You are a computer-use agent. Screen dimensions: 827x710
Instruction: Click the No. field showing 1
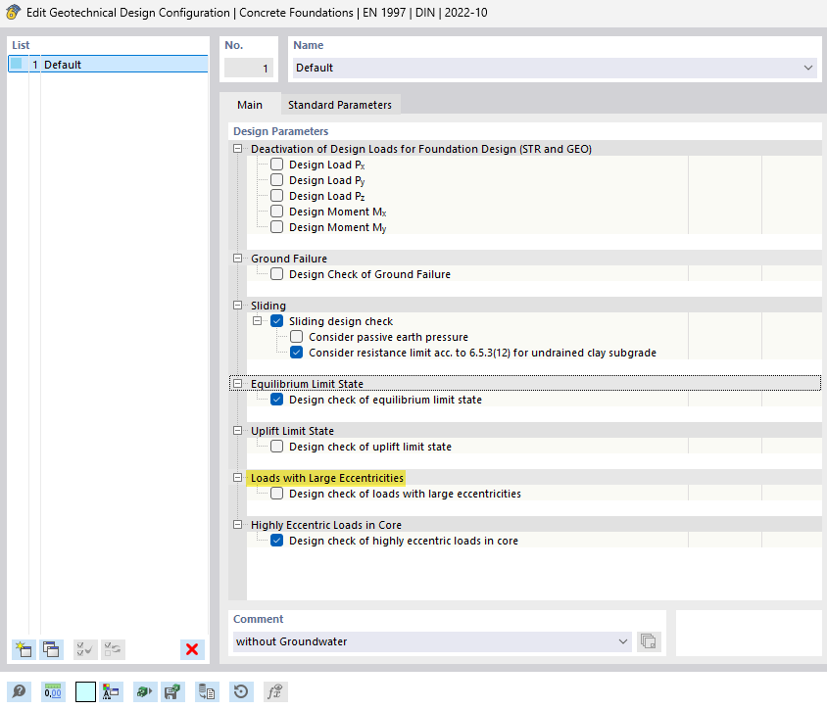click(x=249, y=68)
